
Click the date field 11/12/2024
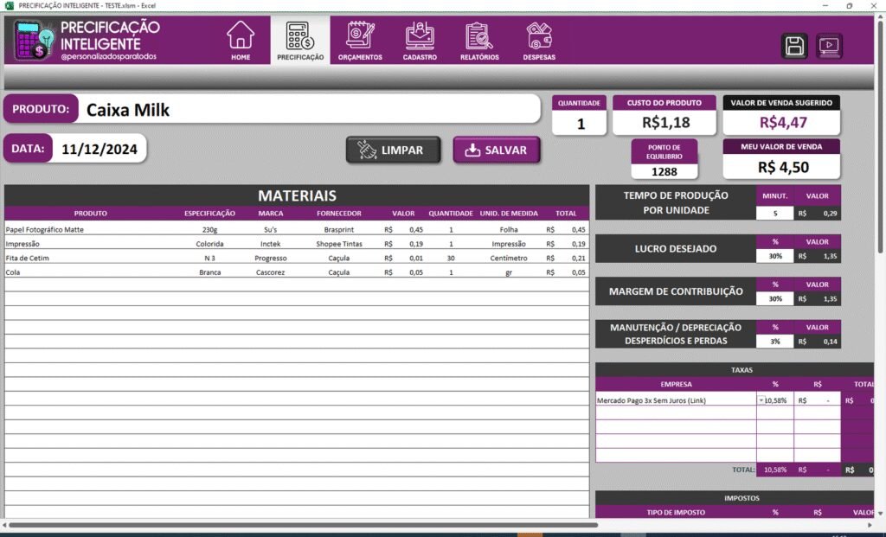point(100,149)
